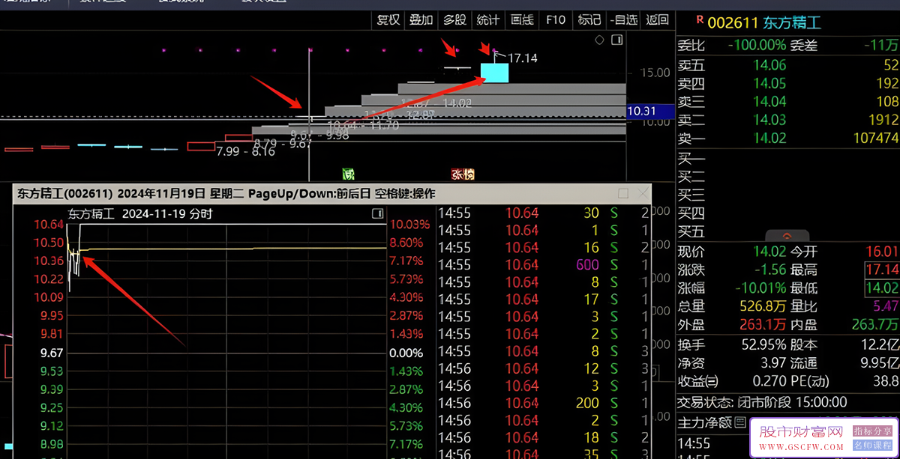The height and width of the screenshot is (459, 900).
Task: Click the 指标分享 link
Action: (872, 431)
